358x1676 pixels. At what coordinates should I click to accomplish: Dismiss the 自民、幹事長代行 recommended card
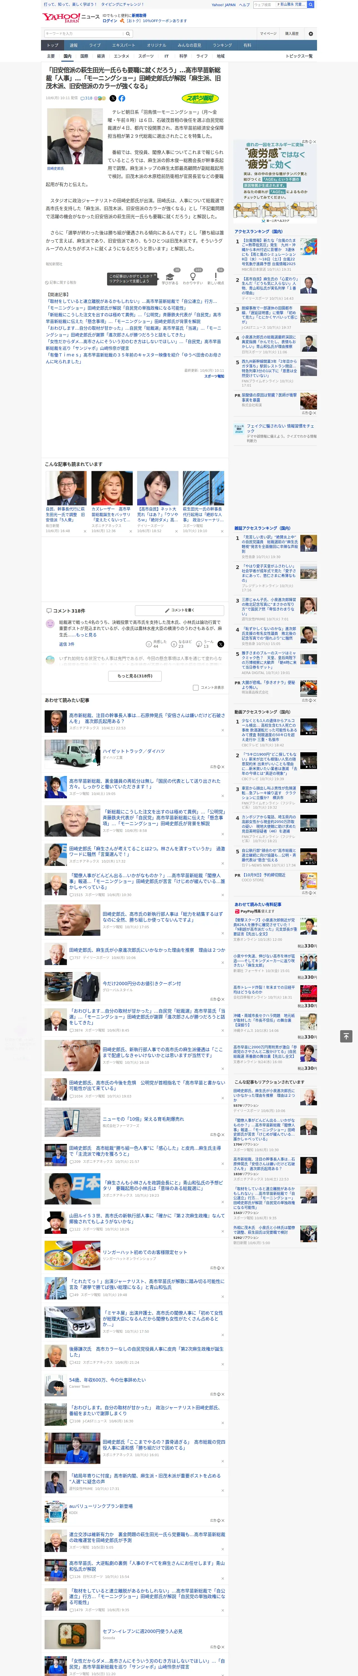pos(84,531)
